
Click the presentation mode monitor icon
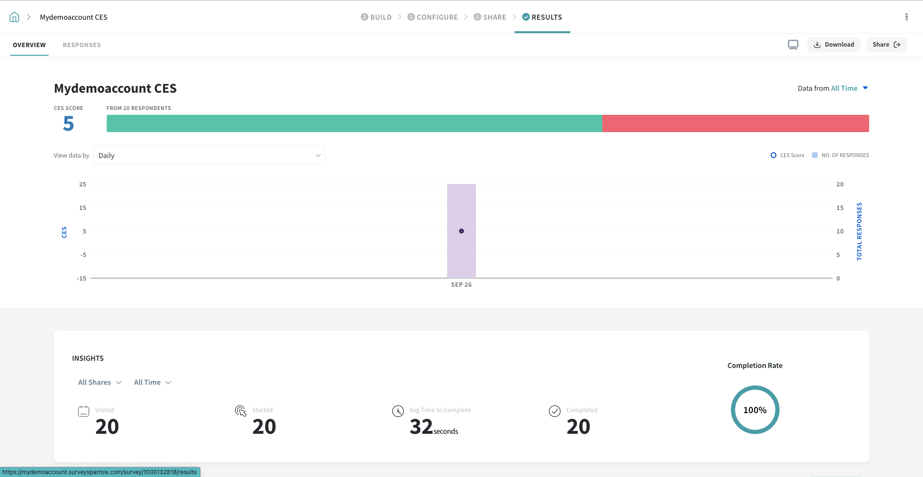793,45
